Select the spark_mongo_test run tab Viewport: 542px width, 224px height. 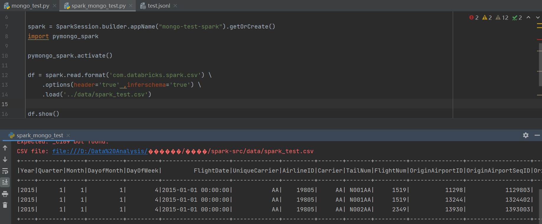[x=40, y=135]
